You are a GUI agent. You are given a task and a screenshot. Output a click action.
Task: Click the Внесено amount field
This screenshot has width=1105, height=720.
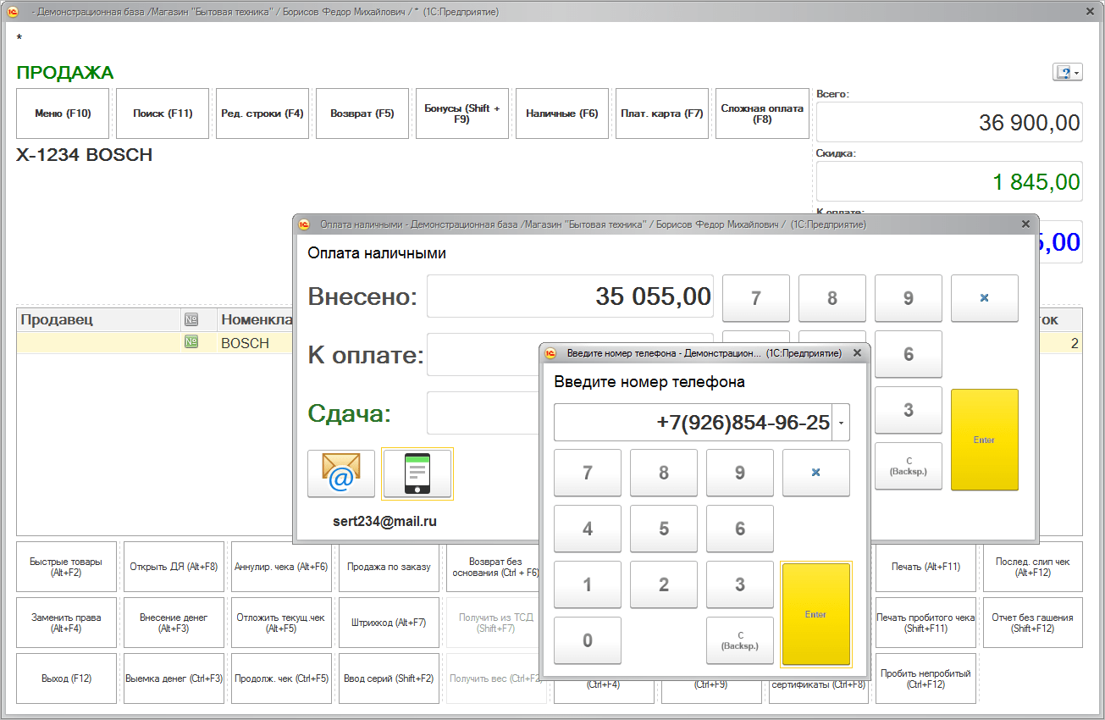[x=570, y=296]
